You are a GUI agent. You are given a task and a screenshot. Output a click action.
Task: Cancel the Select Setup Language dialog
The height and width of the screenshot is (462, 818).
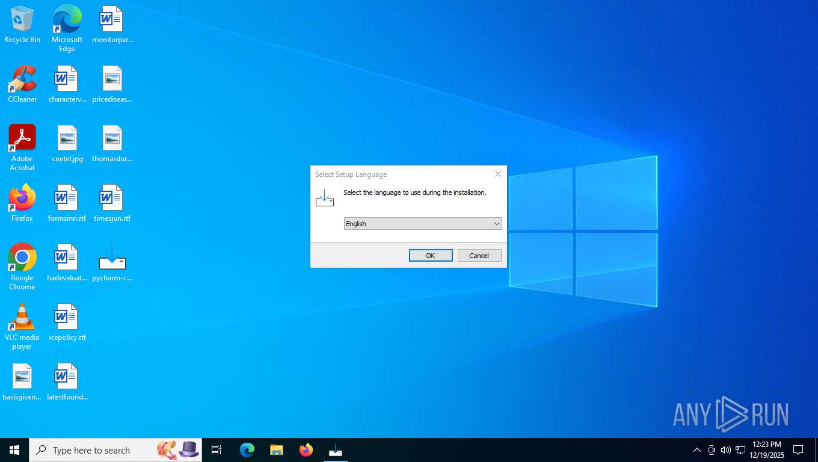click(x=479, y=256)
